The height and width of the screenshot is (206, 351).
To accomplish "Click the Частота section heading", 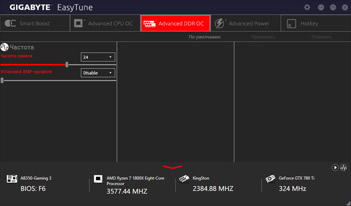I will [x=22, y=47].
